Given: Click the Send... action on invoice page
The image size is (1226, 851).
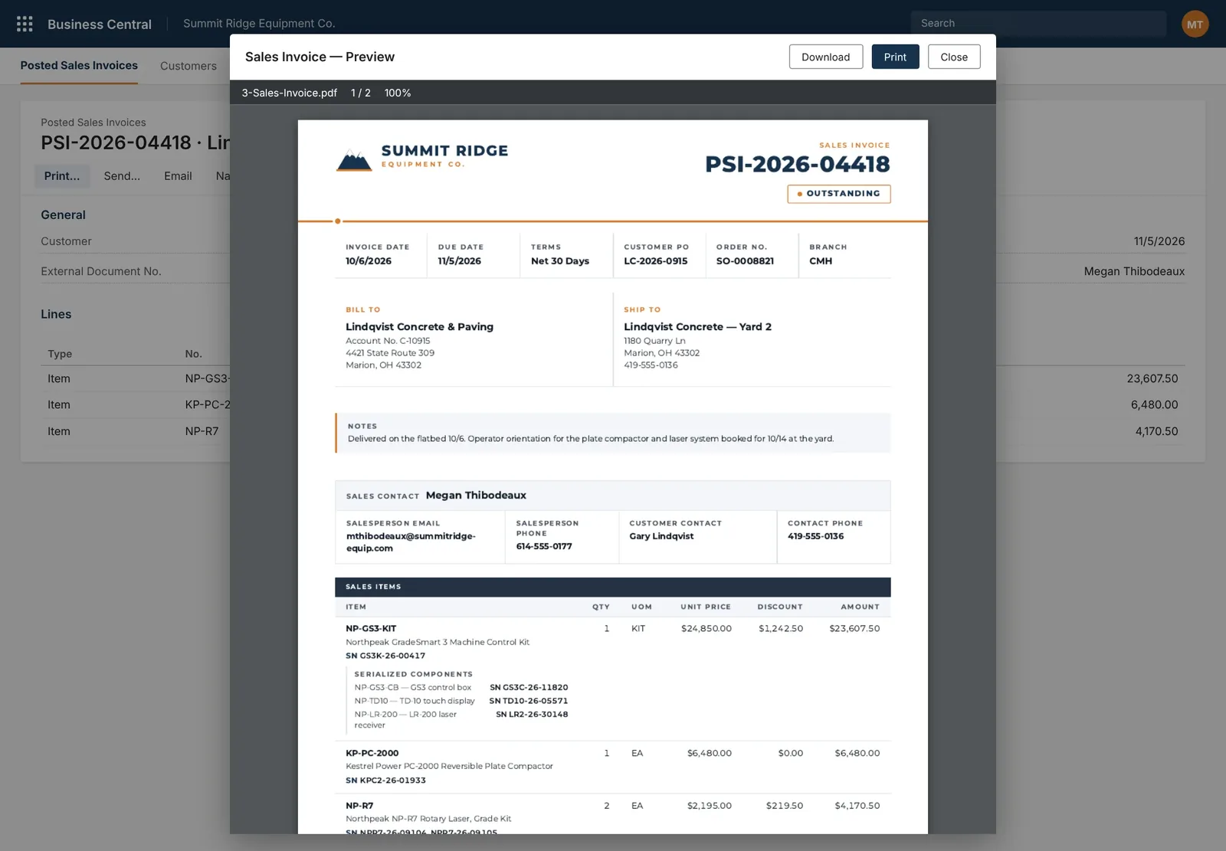Looking at the screenshot, I should tap(122, 176).
